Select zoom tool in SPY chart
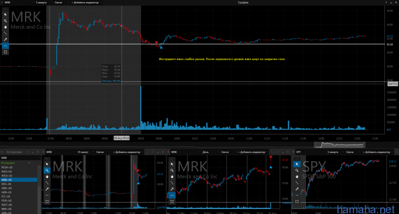 (x=297, y=170)
